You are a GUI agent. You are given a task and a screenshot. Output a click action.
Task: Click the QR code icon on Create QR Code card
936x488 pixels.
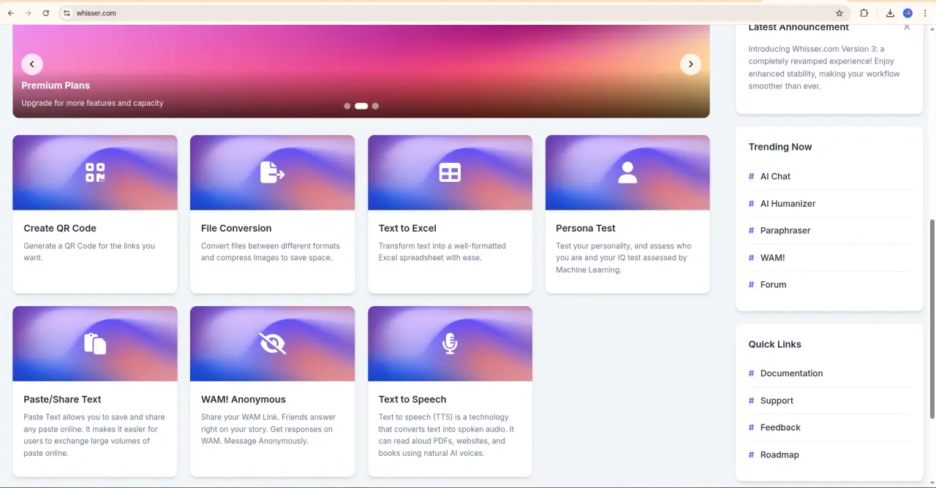pyautogui.click(x=95, y=172)
